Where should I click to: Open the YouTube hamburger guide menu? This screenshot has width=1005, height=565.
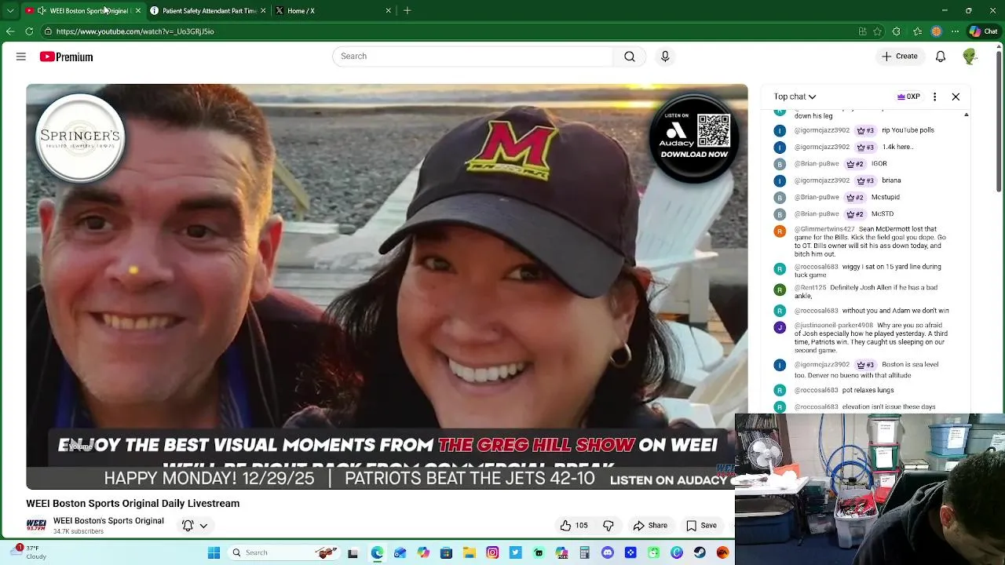21,56
